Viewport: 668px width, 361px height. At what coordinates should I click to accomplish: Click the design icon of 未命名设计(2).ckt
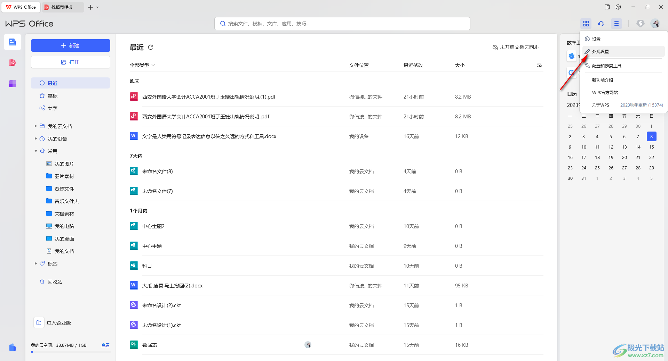click(x=134, y=305)
